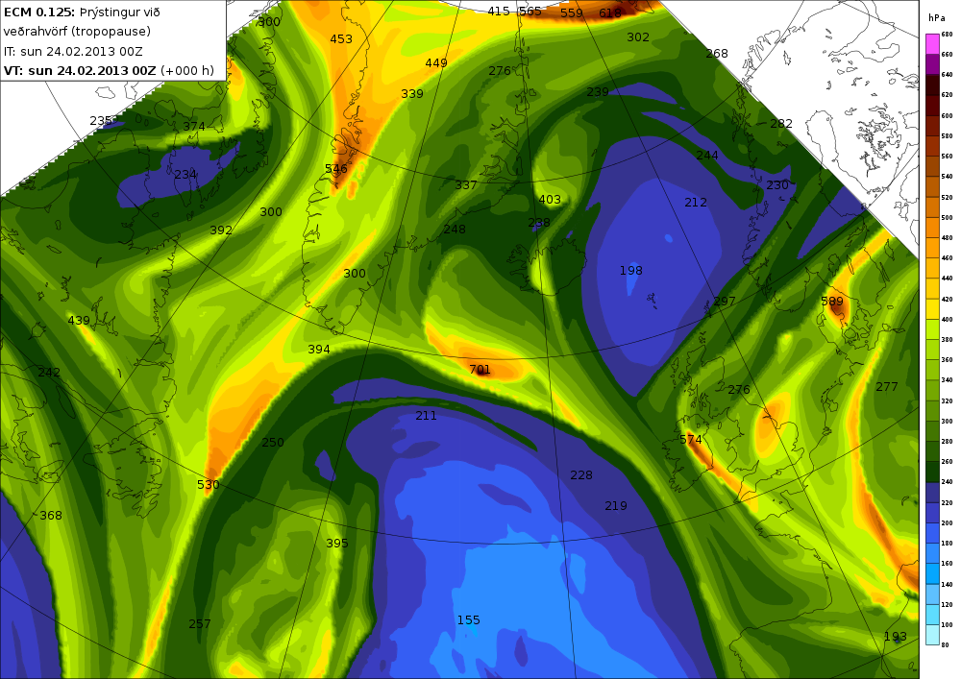Click the 546 value over Greenland

point(335,168)
